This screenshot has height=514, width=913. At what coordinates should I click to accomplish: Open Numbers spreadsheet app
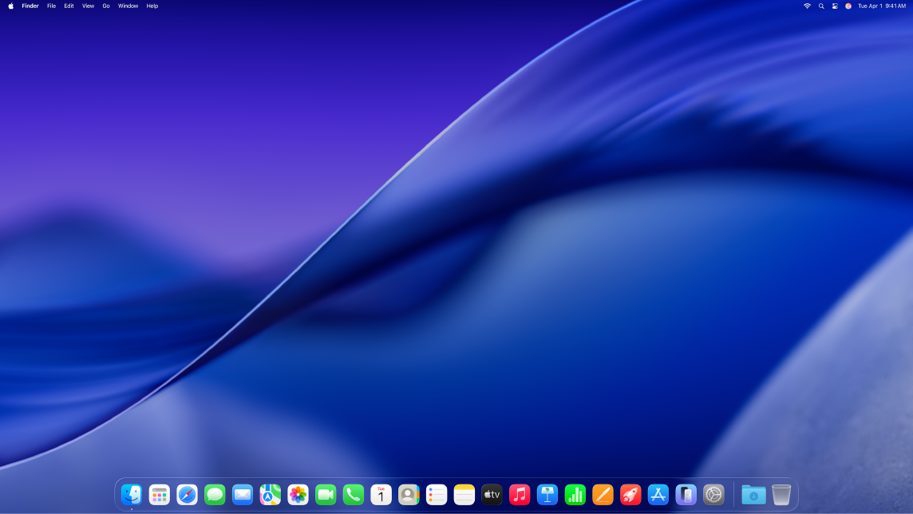pyautogui.click(x=575, y=495)
